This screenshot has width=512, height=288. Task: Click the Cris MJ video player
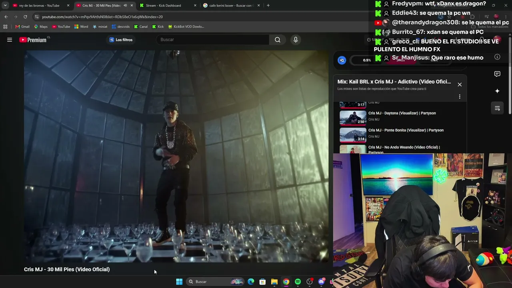[x=176, y=156]
